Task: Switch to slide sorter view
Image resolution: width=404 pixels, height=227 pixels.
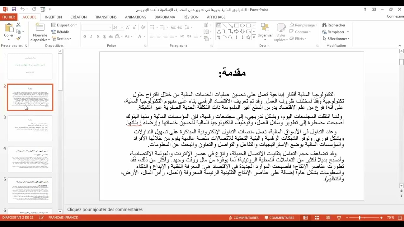Action: coord(317,218)
